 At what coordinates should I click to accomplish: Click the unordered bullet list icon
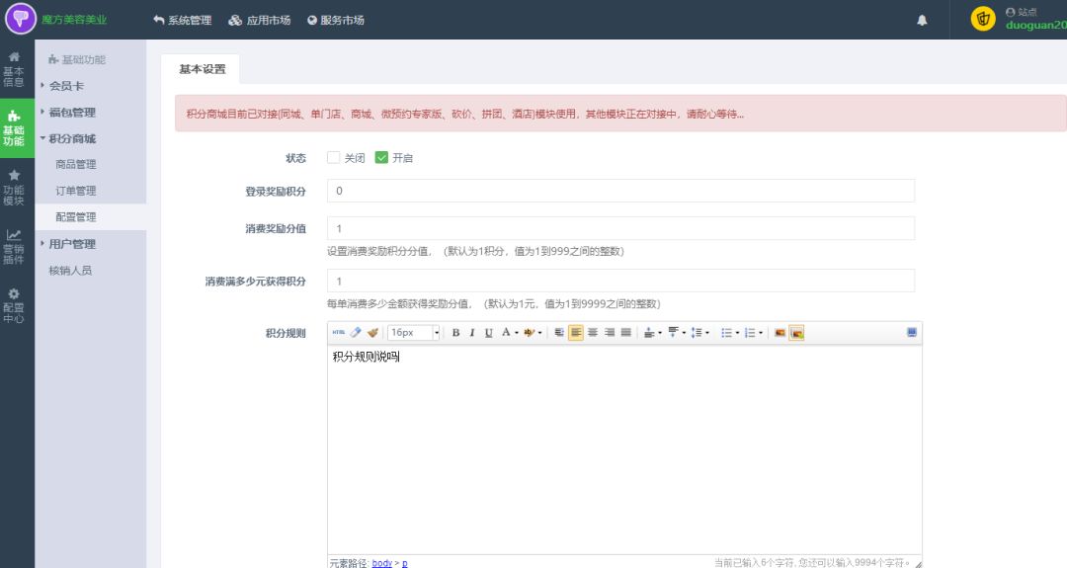[x=726, y=333]
